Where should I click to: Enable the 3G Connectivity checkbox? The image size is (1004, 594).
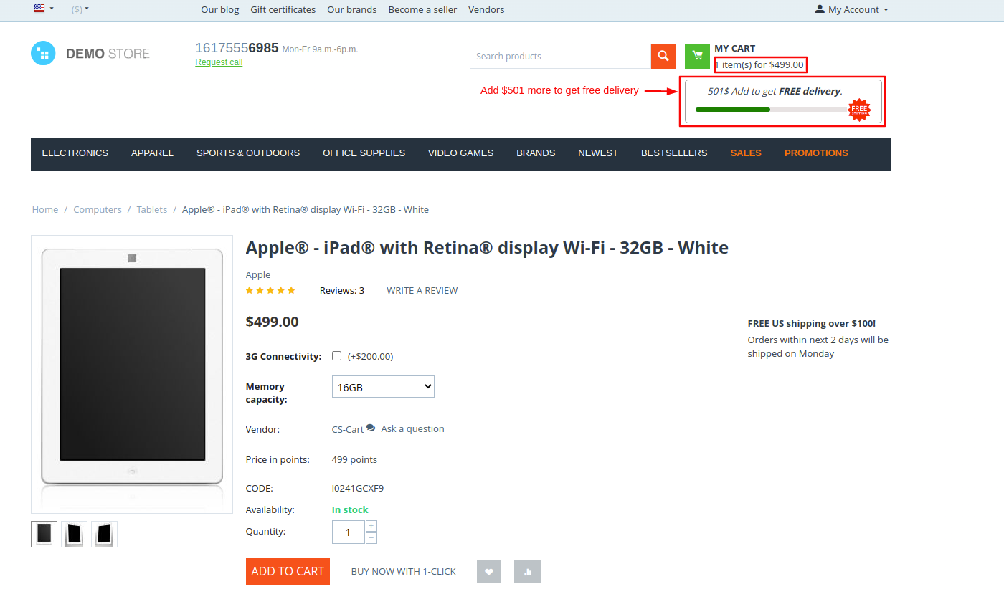pyautogui.click(x=336, y=355)
